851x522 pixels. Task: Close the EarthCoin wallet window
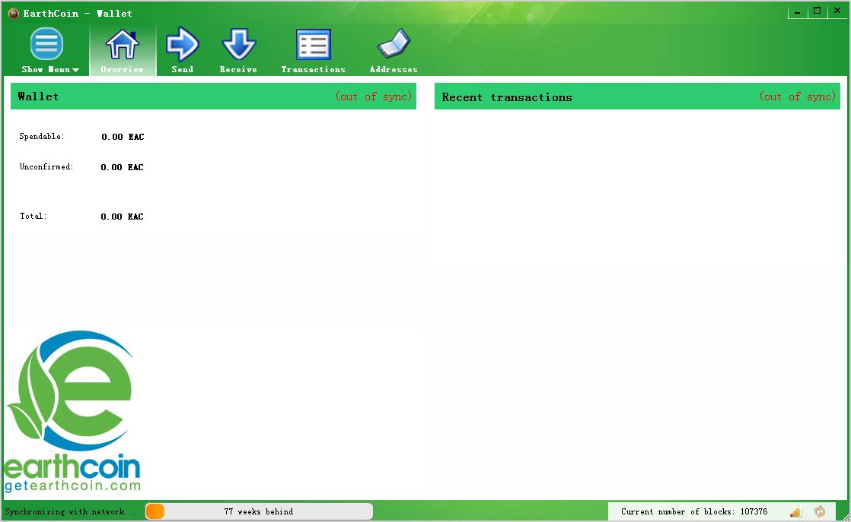(837, 11)
